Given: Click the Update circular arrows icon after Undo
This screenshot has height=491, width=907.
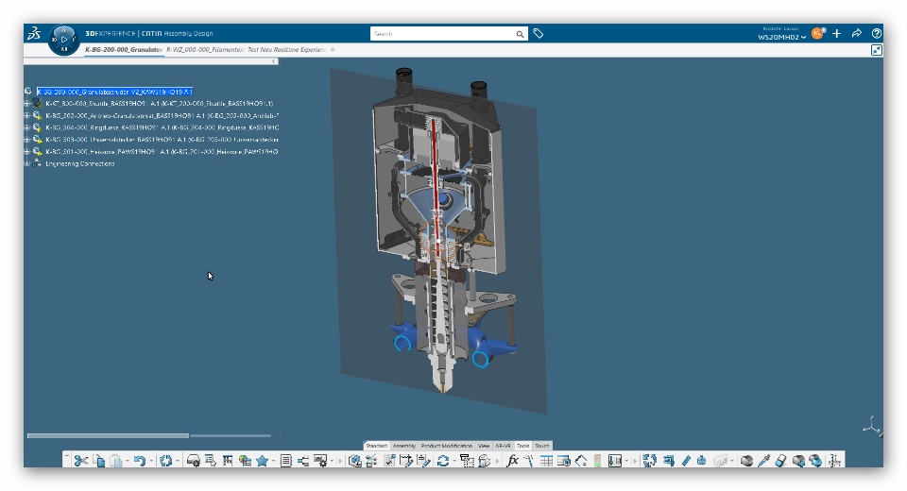Looking at the screenshot, I should click(x=166, y=461).
